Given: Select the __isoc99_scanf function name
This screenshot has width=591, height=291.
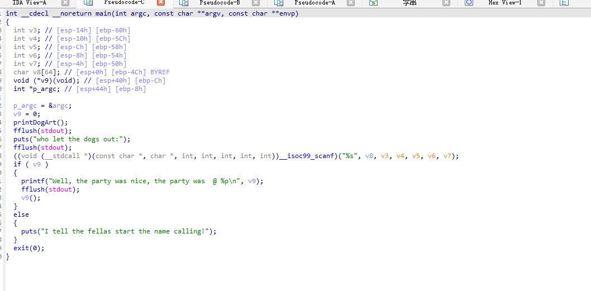Looking at the screenshot, I should click(x=308, y=156).
